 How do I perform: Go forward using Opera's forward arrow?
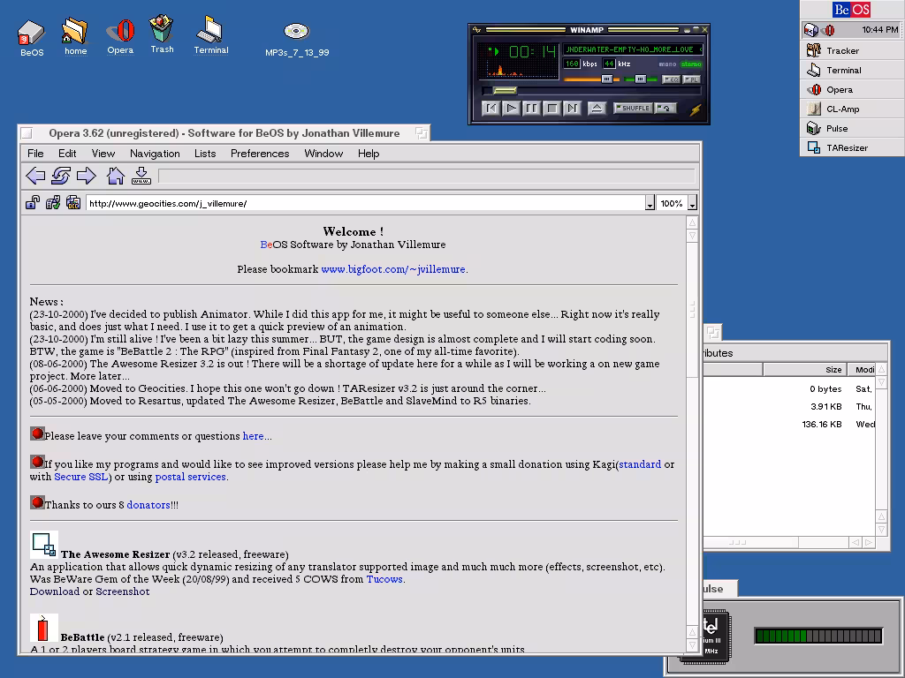(86, 176)
